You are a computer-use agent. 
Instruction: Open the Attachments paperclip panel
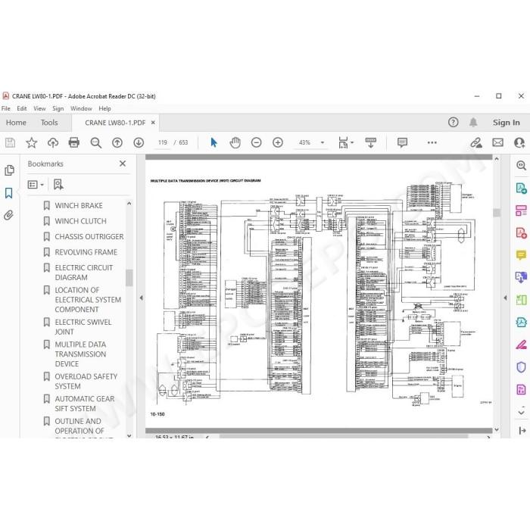pos(9,215)
